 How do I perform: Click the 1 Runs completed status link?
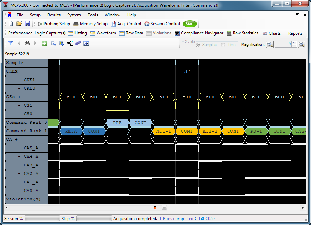187,219
